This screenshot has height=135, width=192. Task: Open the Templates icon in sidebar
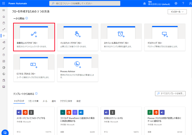[4, 42]
